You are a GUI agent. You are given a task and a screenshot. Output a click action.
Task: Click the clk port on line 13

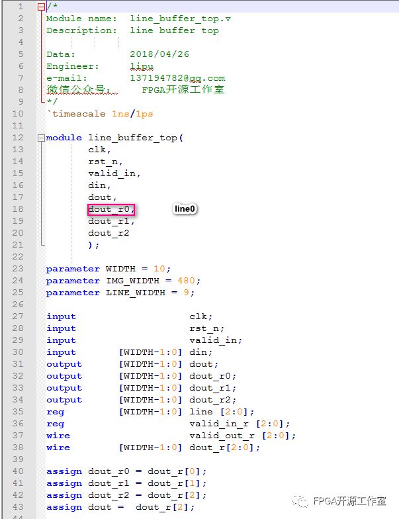97,150
